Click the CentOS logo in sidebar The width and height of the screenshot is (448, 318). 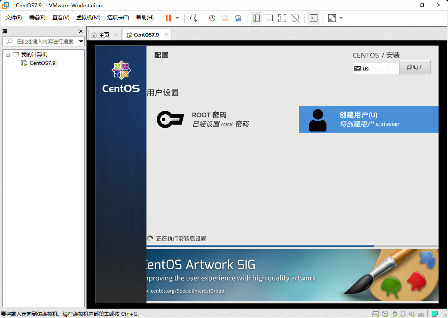coord(121,76)
